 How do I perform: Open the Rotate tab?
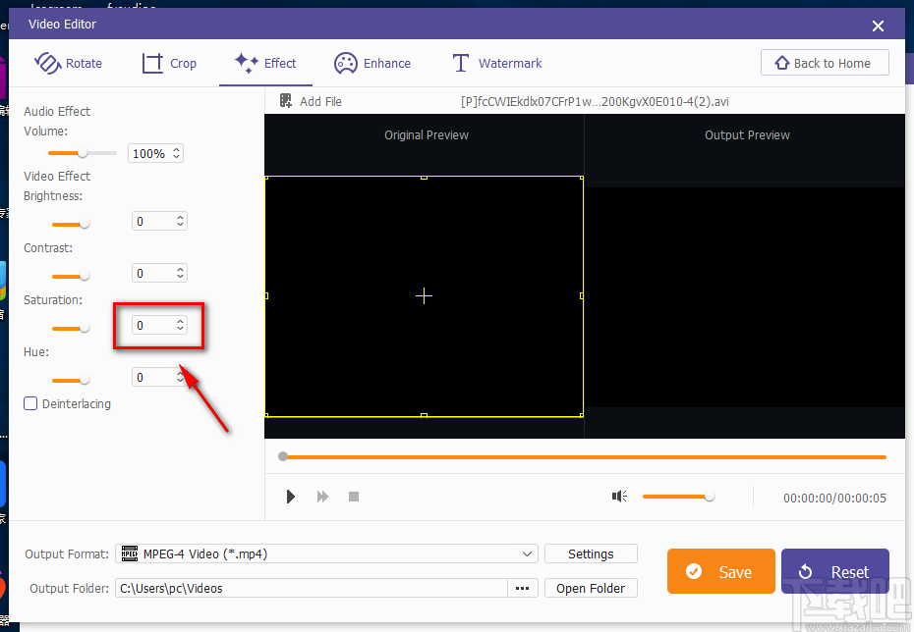click(x=68, y=63)
